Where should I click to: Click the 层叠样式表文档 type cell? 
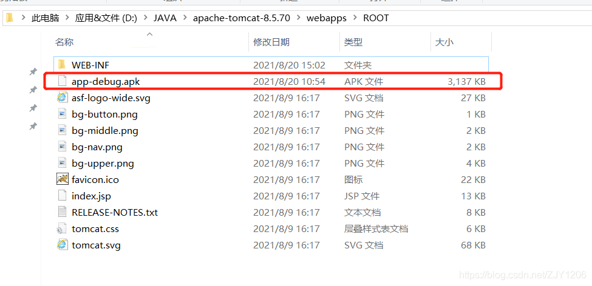click(376, 228)
